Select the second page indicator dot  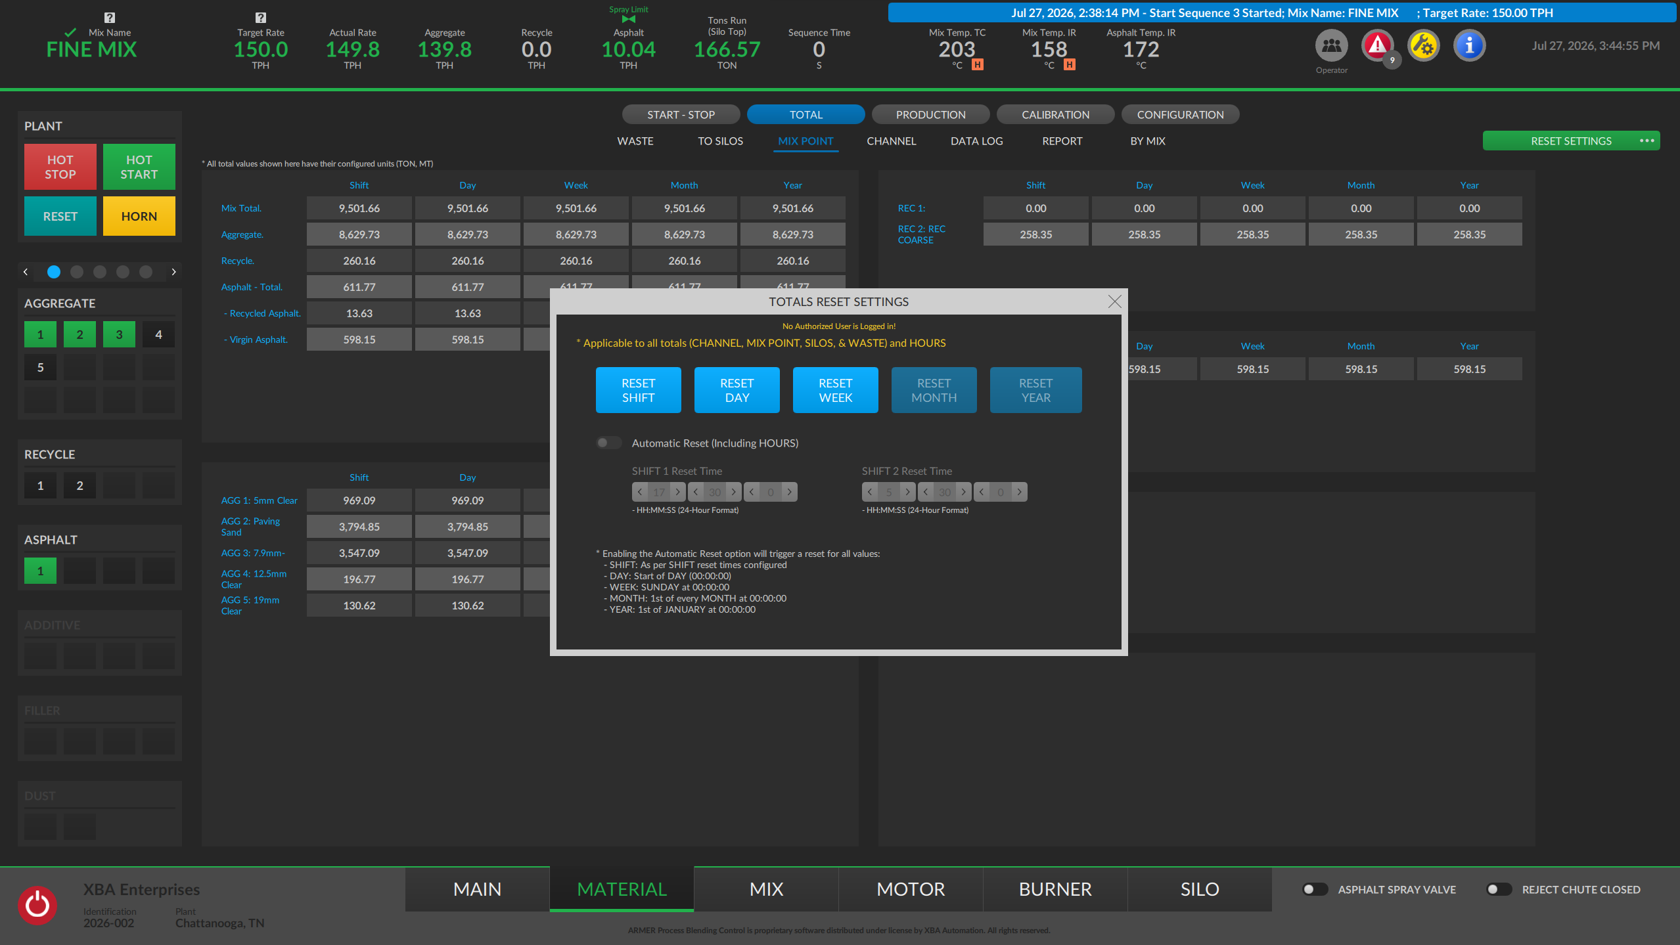pos(77,272)
